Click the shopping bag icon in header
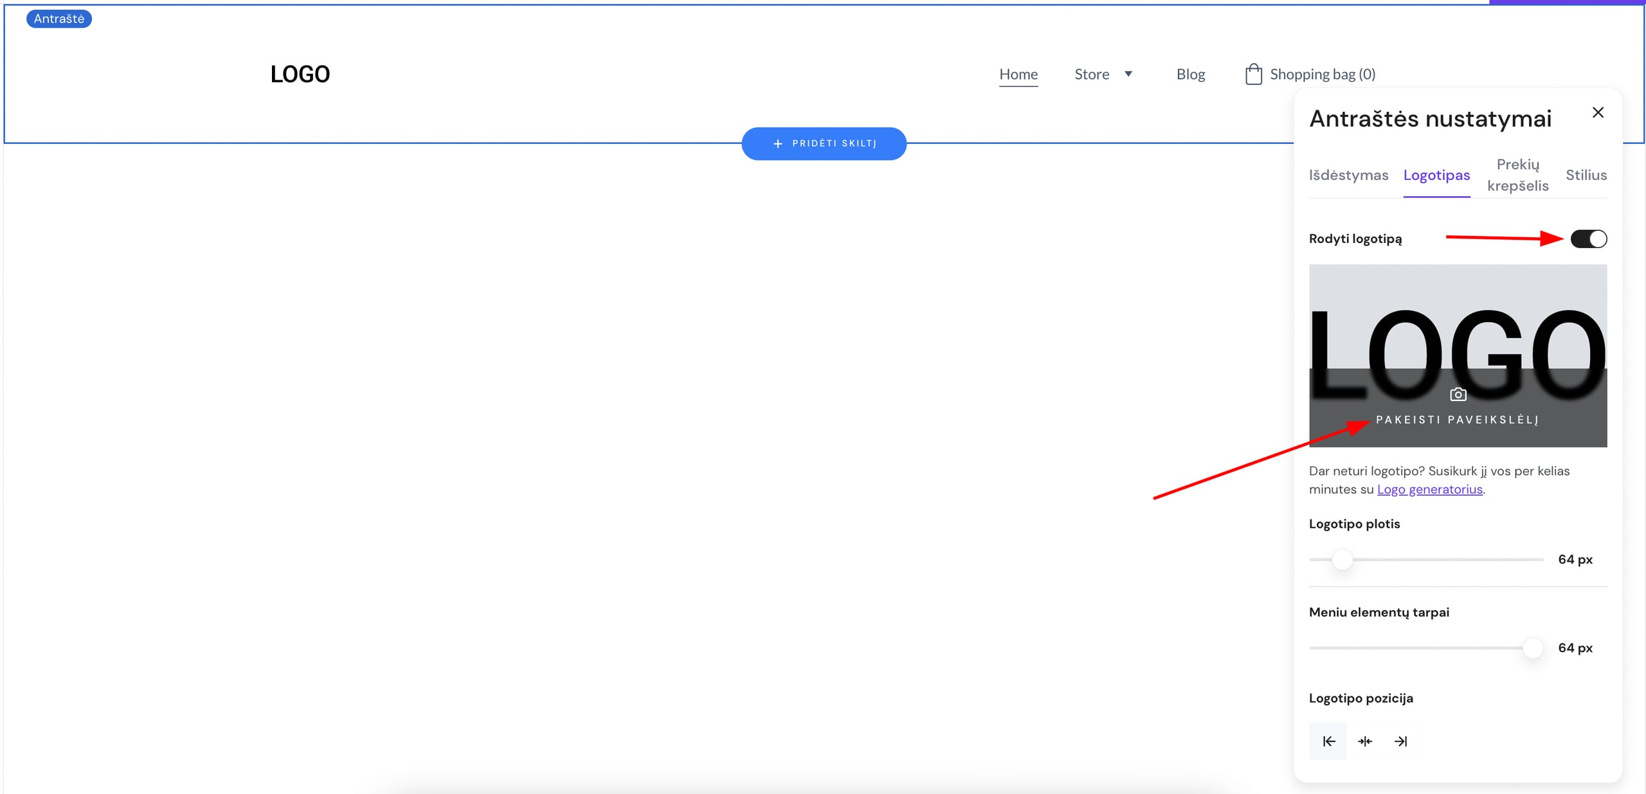Screen dimensions: 1646x794 pyautogui.click(x=1253, y=74)
